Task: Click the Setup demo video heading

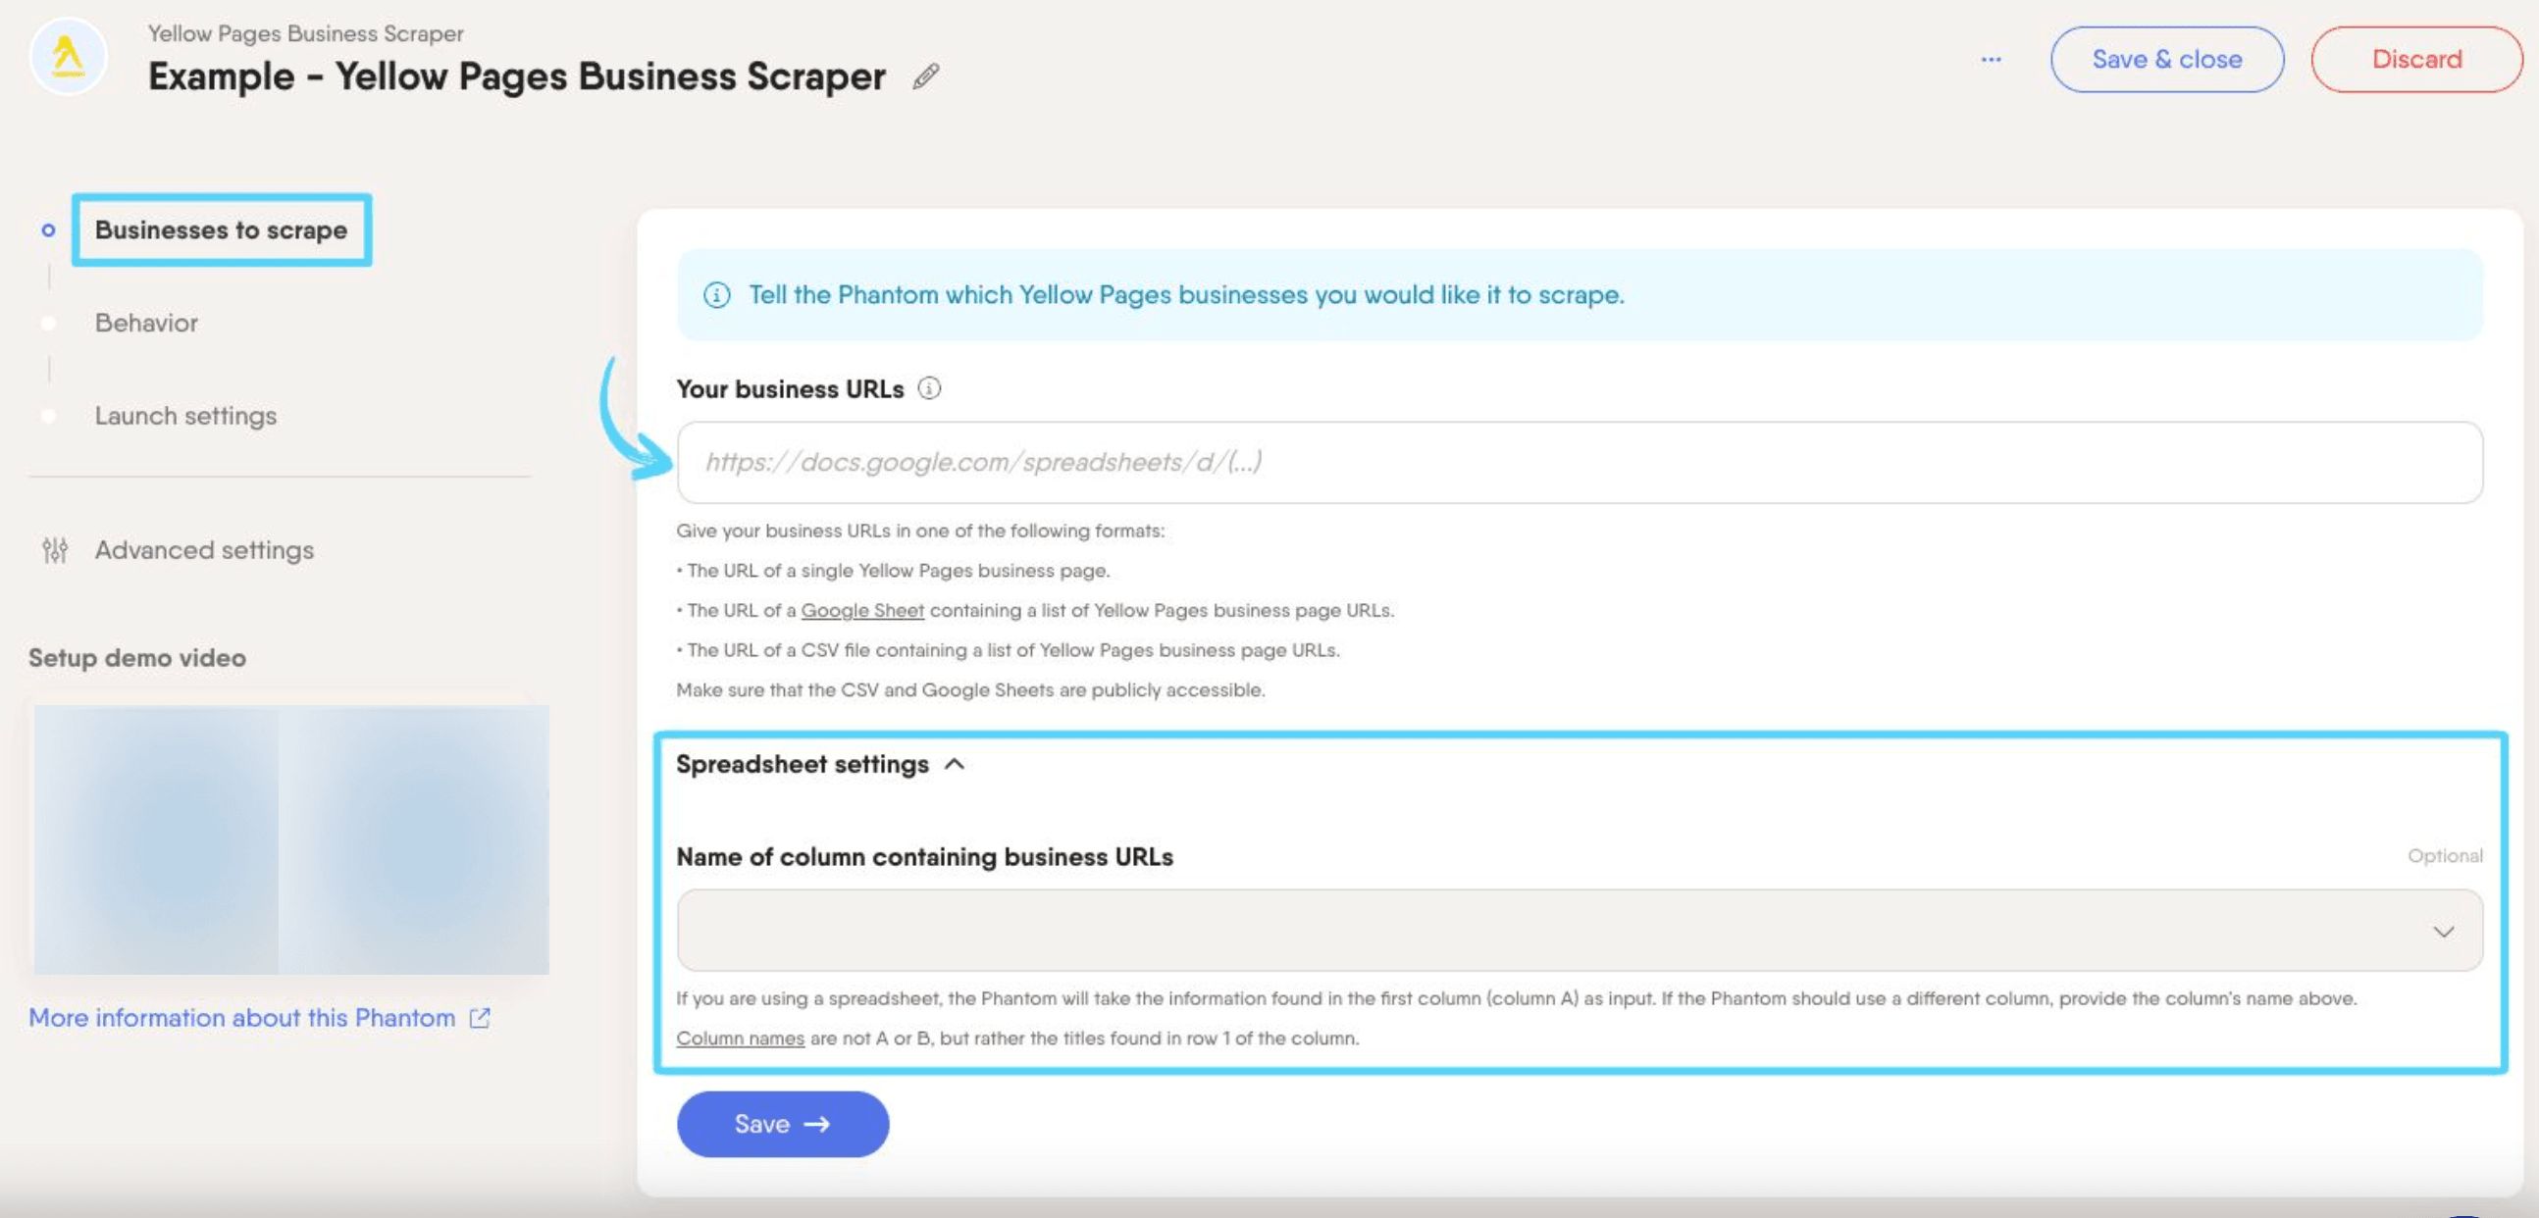Action: tap(137, 657)
